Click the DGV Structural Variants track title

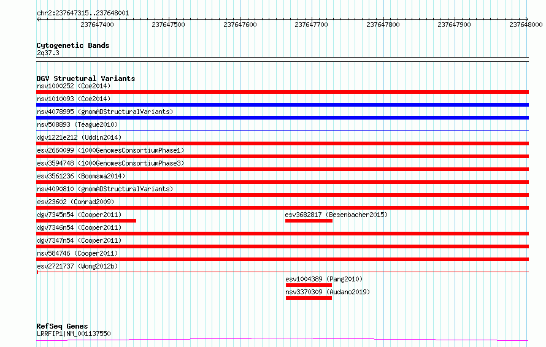coord(86,78)
